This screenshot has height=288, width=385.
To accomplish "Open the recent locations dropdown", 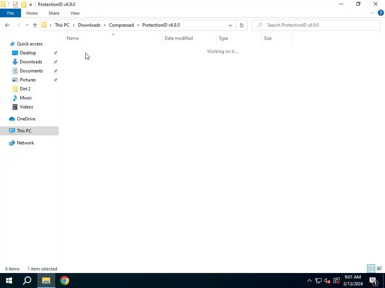I will pyautogui.click(x=27, y=25).
